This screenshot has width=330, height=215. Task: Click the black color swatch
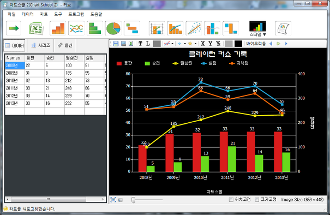(x=238, y=44)
